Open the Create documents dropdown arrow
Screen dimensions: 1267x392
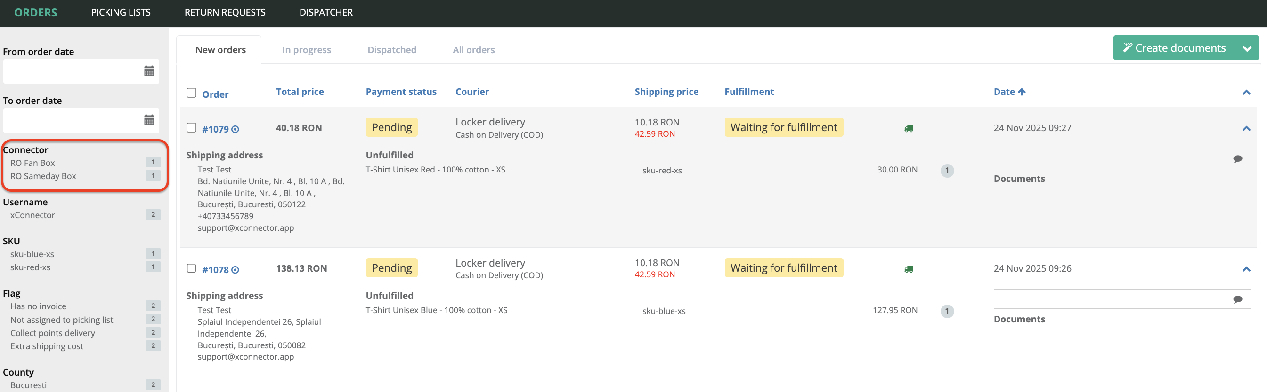1246,48
